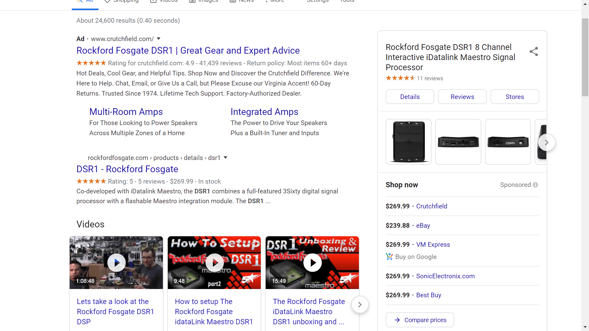
Task: Expand the rockfordfosgate.com result dropdown arrow
Action: [225, 158]
